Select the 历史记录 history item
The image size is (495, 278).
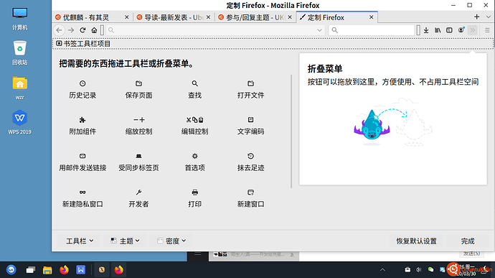point(82,90)
